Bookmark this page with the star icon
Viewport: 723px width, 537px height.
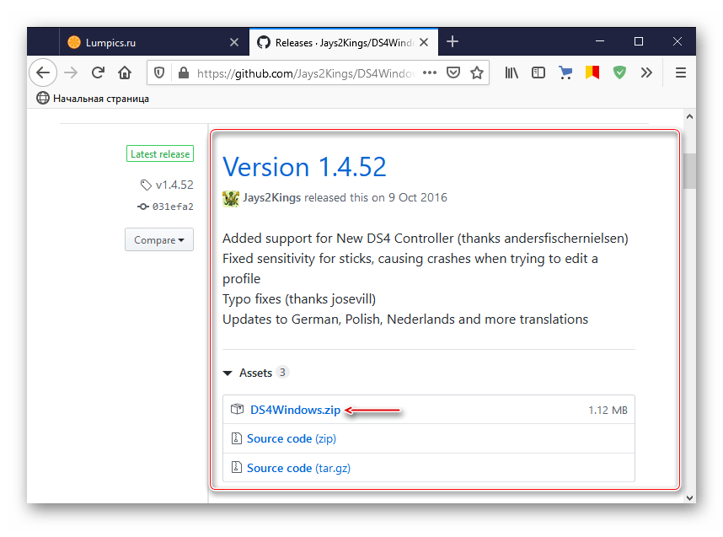[x=477, y=73]
